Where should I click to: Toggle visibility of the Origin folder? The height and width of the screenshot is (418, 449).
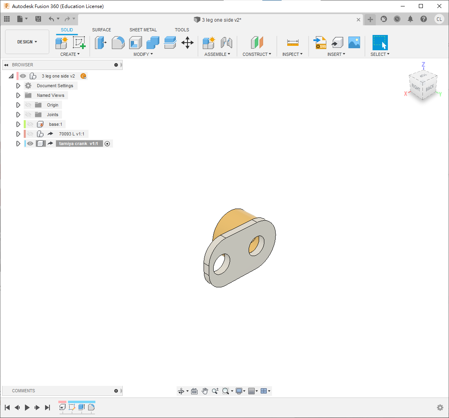pos(28,105)
